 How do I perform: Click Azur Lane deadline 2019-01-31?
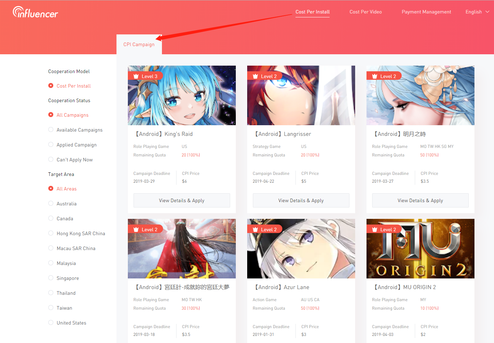264,334
